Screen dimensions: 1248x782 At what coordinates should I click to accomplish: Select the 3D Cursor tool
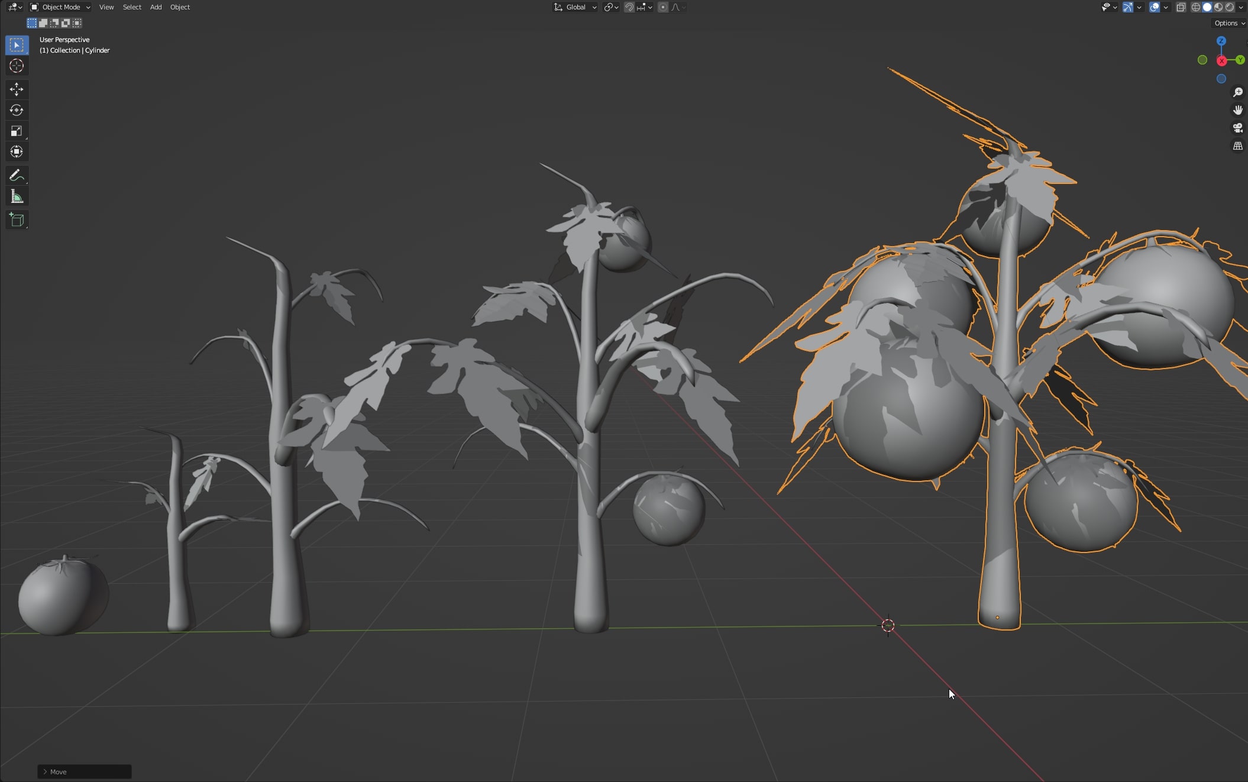[17, 66]
